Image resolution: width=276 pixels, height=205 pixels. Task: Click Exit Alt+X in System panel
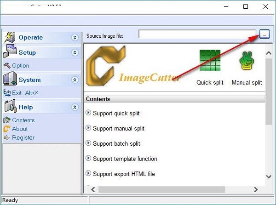point(25,93)
